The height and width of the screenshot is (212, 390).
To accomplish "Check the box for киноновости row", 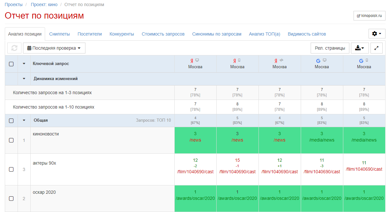I will click(11, 140).
